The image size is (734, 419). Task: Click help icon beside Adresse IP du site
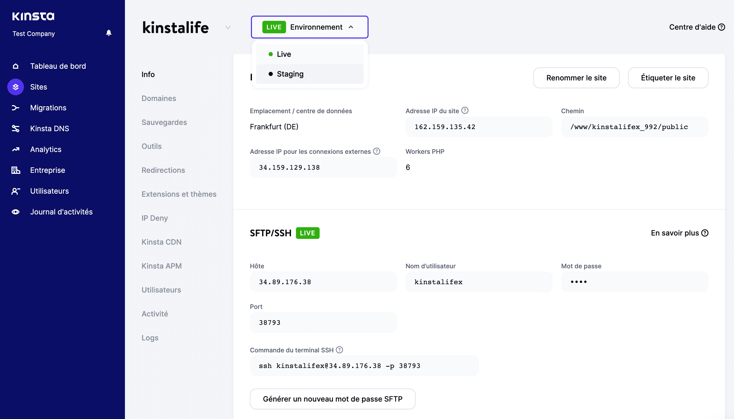tap(464, 110)
